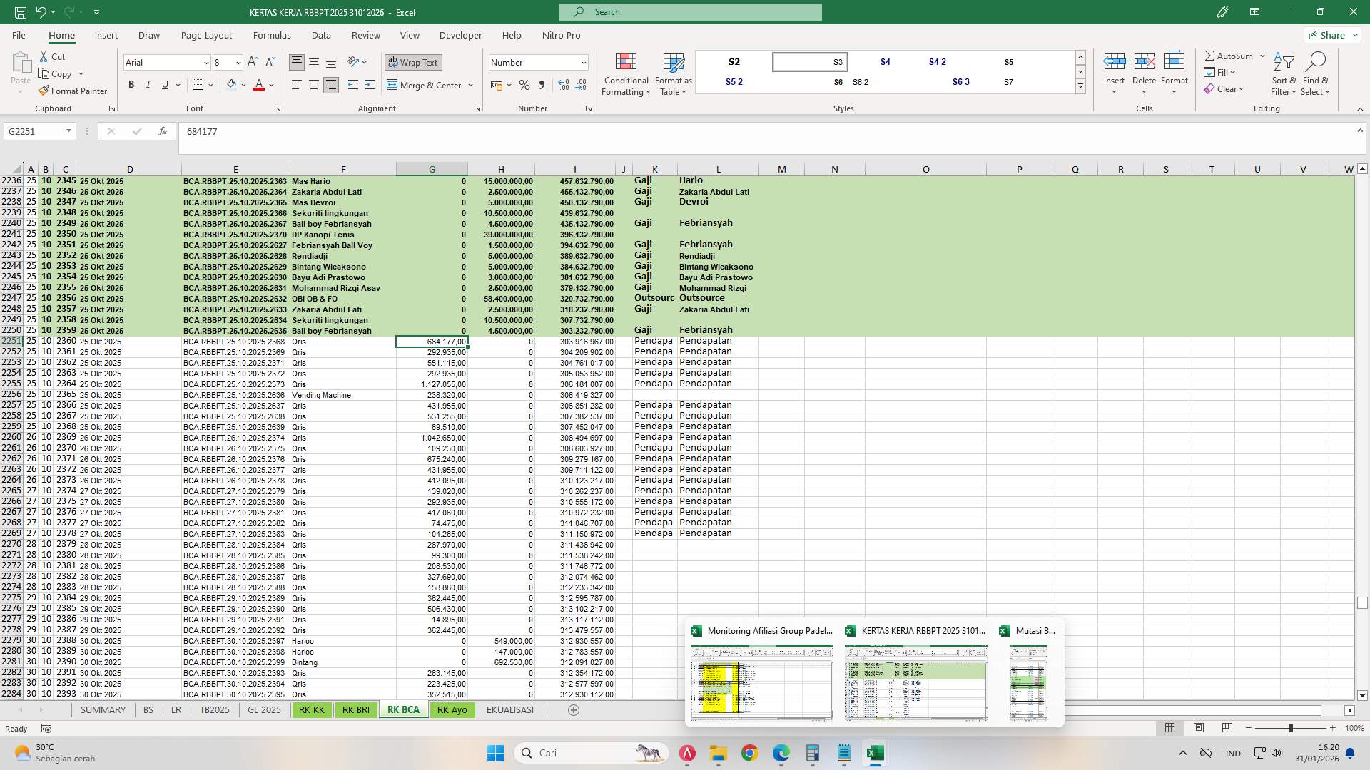Viewport: 1370px width, 770px height.
Task: Apply bold formatting to selected cell
Action: click(x=131, y=84)
